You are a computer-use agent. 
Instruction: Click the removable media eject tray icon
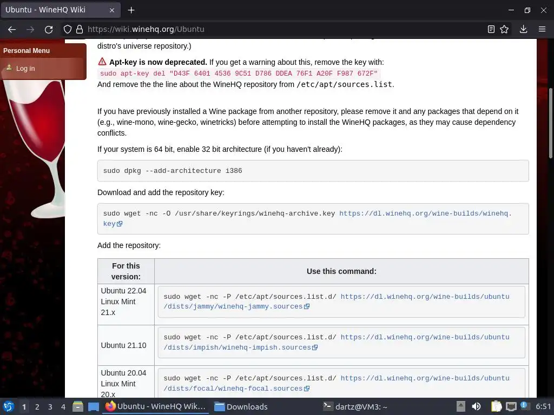tap(461, 406)
